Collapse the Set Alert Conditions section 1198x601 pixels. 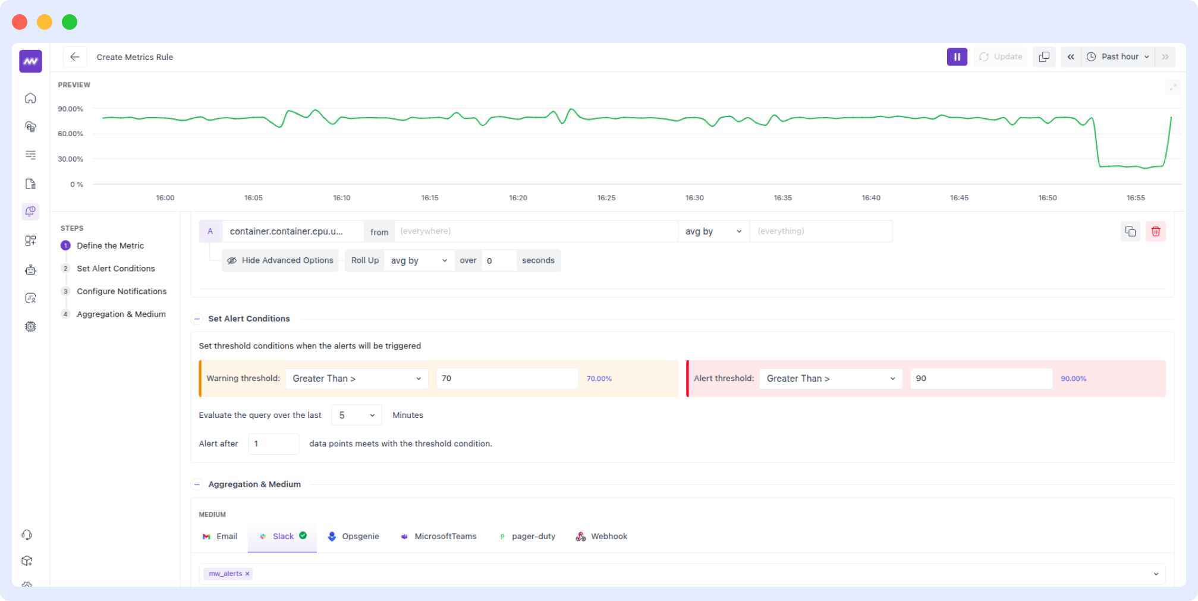pos(197,319)
